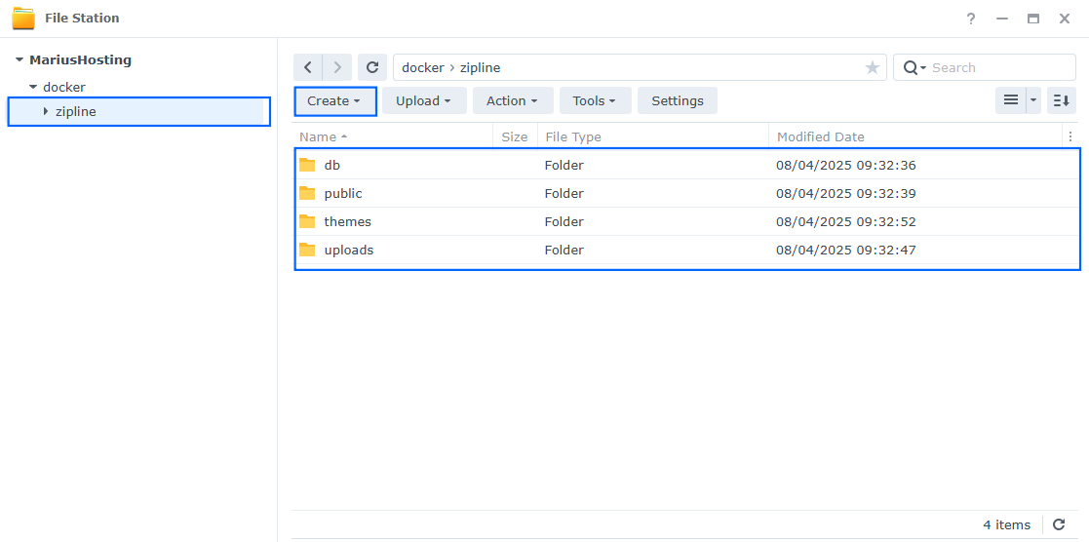Open search options magnifier icon
The image size is (1089, 542).
pyautogui.click(x=914, y=67)
